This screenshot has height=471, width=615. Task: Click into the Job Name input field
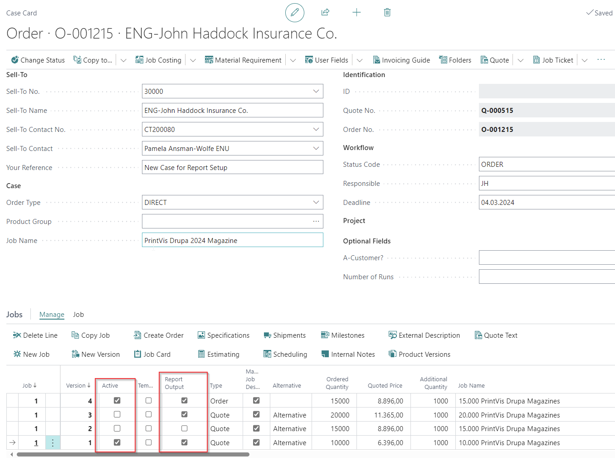click(x=232, y=240)
